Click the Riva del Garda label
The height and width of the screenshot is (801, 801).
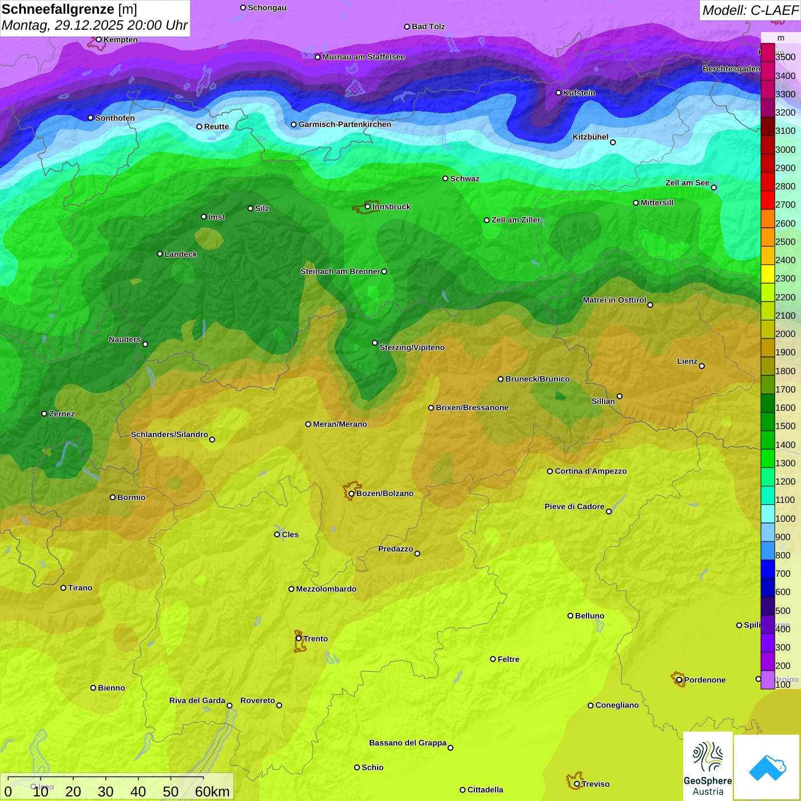(197, 700)
